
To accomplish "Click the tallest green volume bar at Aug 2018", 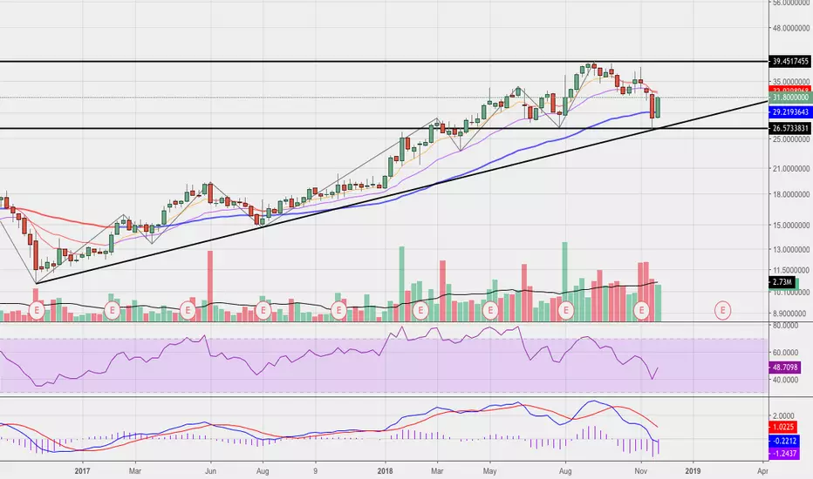I will point(565,281).
